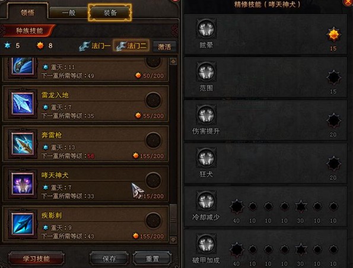Toggle the round slot beside 奔雷枪
Screen dimensions: 353x268
point(153,140)
